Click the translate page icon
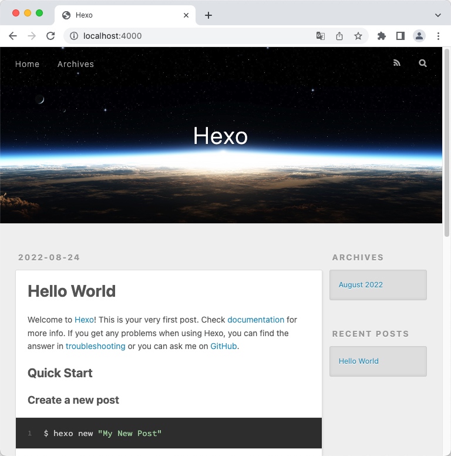The height and width of the screenshot is (456, 451). pos(321,36)
